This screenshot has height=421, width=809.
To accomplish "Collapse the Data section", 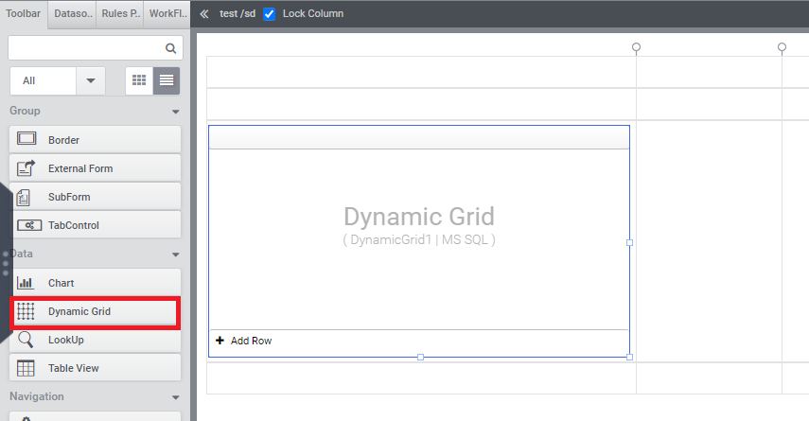I will click(x=175, y=254).
